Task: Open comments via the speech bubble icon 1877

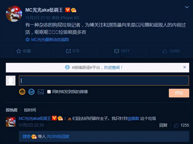Action: pos(117,51)
